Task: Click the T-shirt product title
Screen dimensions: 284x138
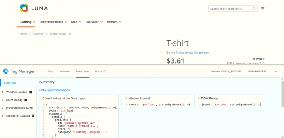Action: 178,43
